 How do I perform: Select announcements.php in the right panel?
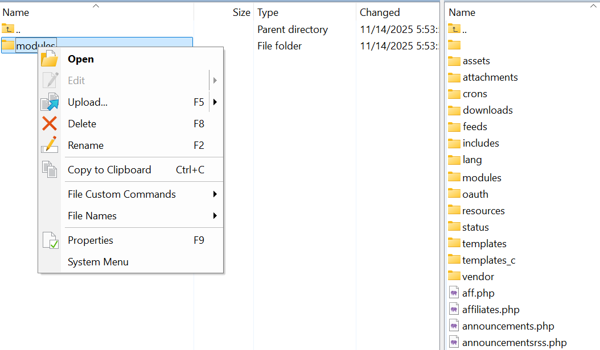point(508,326)
